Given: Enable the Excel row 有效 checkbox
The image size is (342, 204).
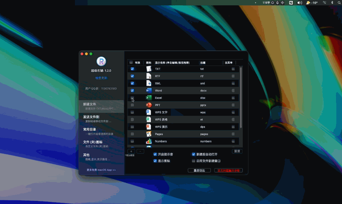Looking at the screenshot, I should tap(132, 98).
